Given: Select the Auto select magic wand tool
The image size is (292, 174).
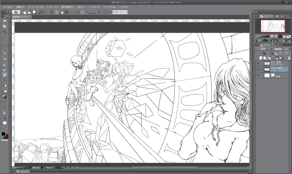Looking at the screenshot, I should [5, 43].
